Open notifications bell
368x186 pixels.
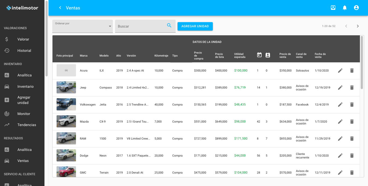(x=345, y=8)
